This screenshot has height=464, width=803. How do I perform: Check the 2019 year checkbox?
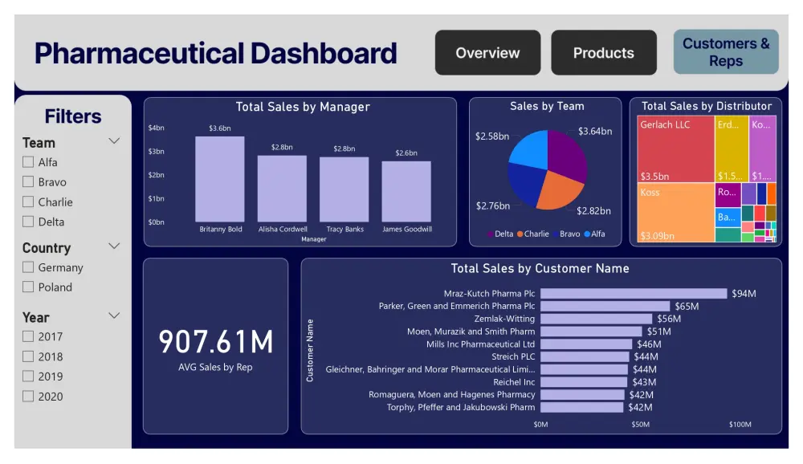tap(28, 376)
